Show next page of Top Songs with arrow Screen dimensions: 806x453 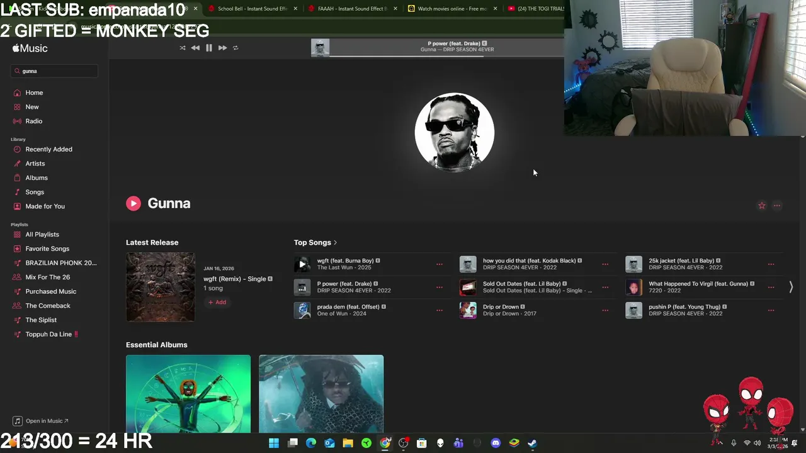(791, 287)
